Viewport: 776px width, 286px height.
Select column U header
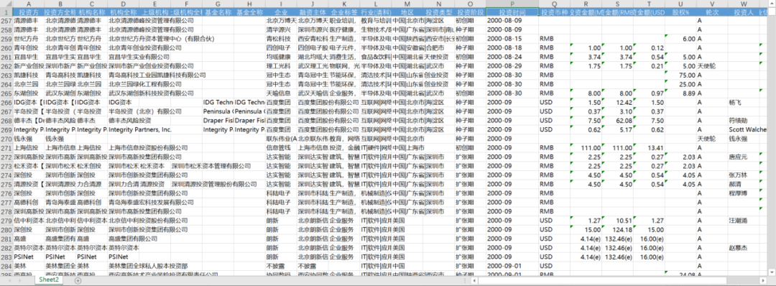680,4
